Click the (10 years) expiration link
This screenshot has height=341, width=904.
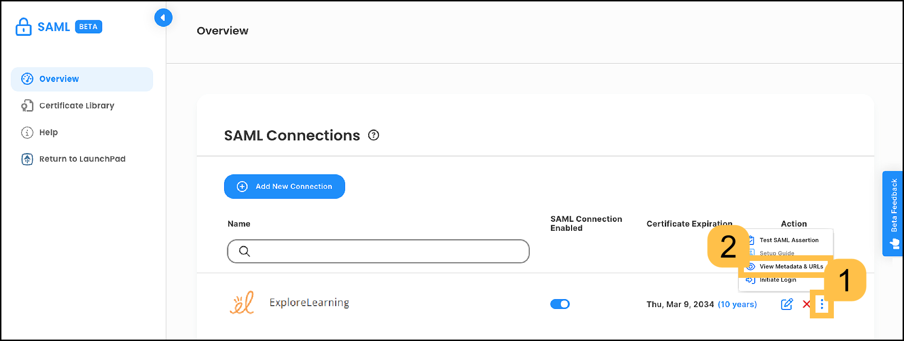(737, 304)
